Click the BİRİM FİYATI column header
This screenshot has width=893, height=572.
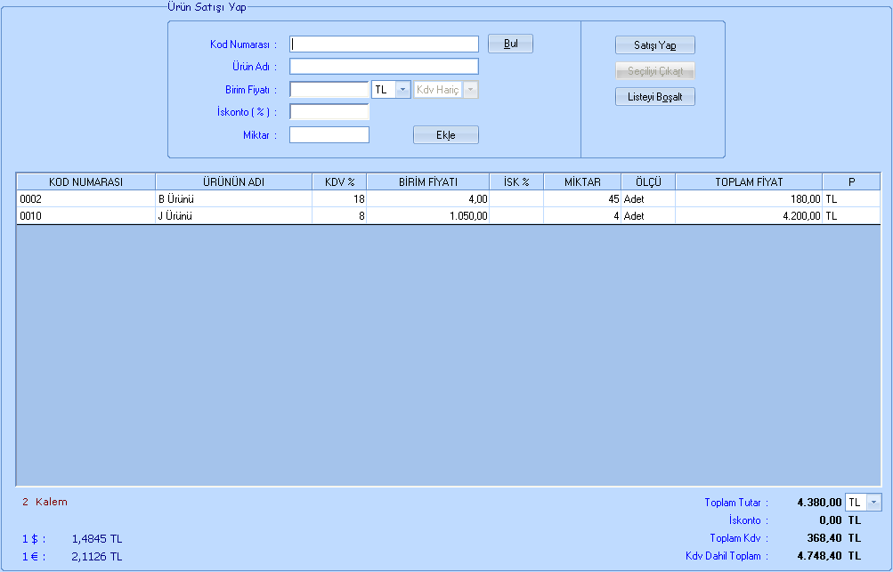click(428, 182)
